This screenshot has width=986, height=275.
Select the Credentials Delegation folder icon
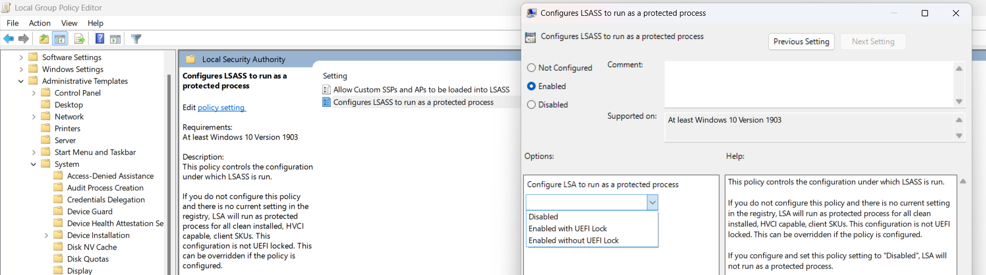pyautogui.click(x=58, y=199)
